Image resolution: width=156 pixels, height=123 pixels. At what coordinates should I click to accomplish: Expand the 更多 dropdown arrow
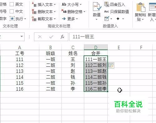[x=77, y=19]
